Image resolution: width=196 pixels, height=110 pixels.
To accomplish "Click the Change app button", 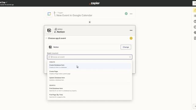I will (126, 47).
